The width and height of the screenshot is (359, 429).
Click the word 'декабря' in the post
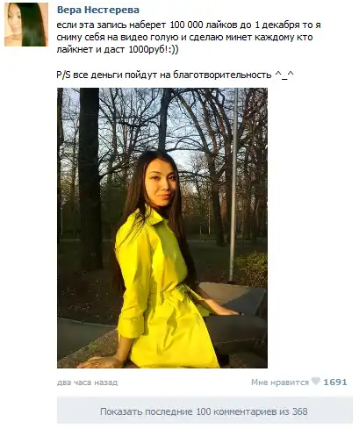(x=281, y=25)
